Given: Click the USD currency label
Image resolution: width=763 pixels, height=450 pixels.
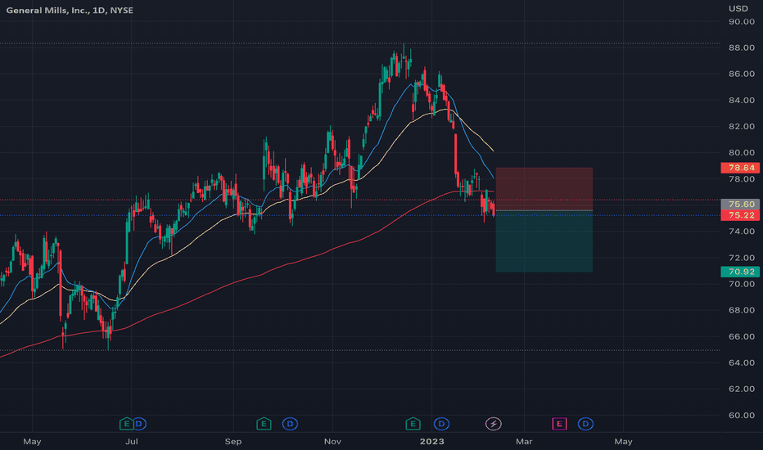Looking at the screenshot, I should click(x=738, y=8).
